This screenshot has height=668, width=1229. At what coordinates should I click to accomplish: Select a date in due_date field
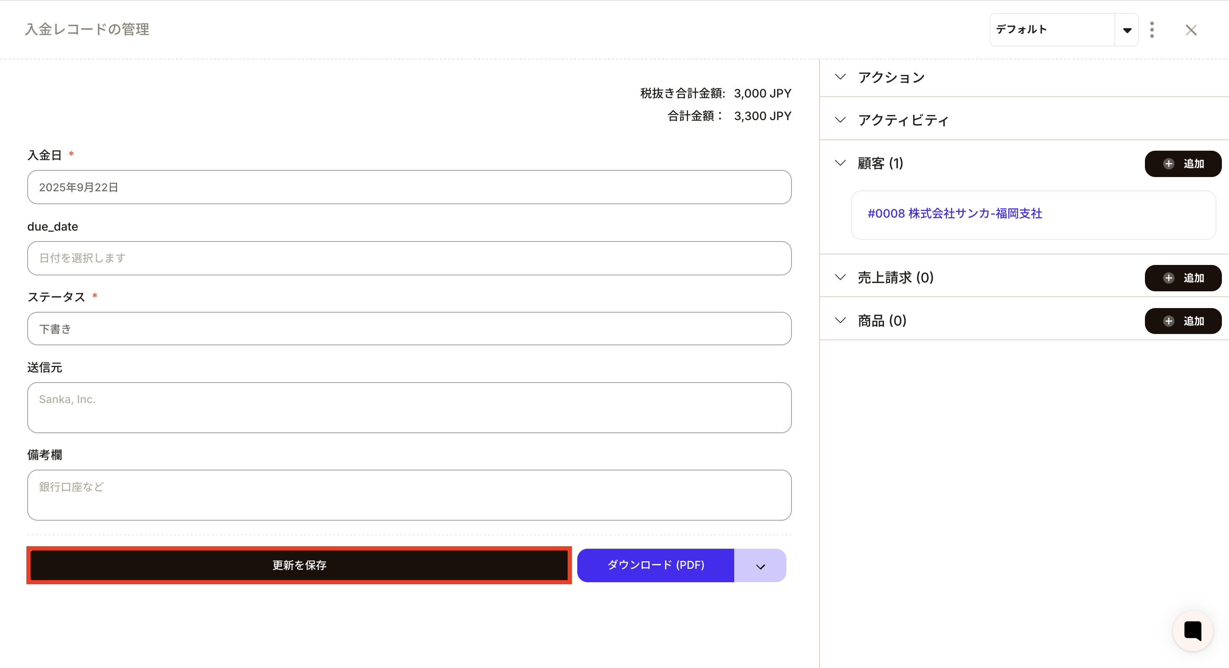[409, 258]
